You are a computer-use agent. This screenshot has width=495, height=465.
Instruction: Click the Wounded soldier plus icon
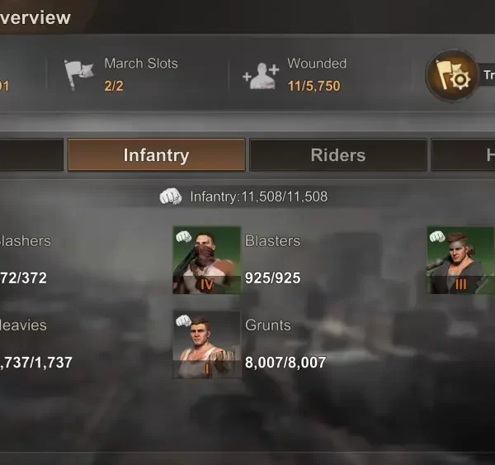[261, 76]
